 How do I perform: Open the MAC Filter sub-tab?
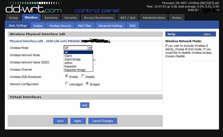pyautogui.click(x=85, y=26)
